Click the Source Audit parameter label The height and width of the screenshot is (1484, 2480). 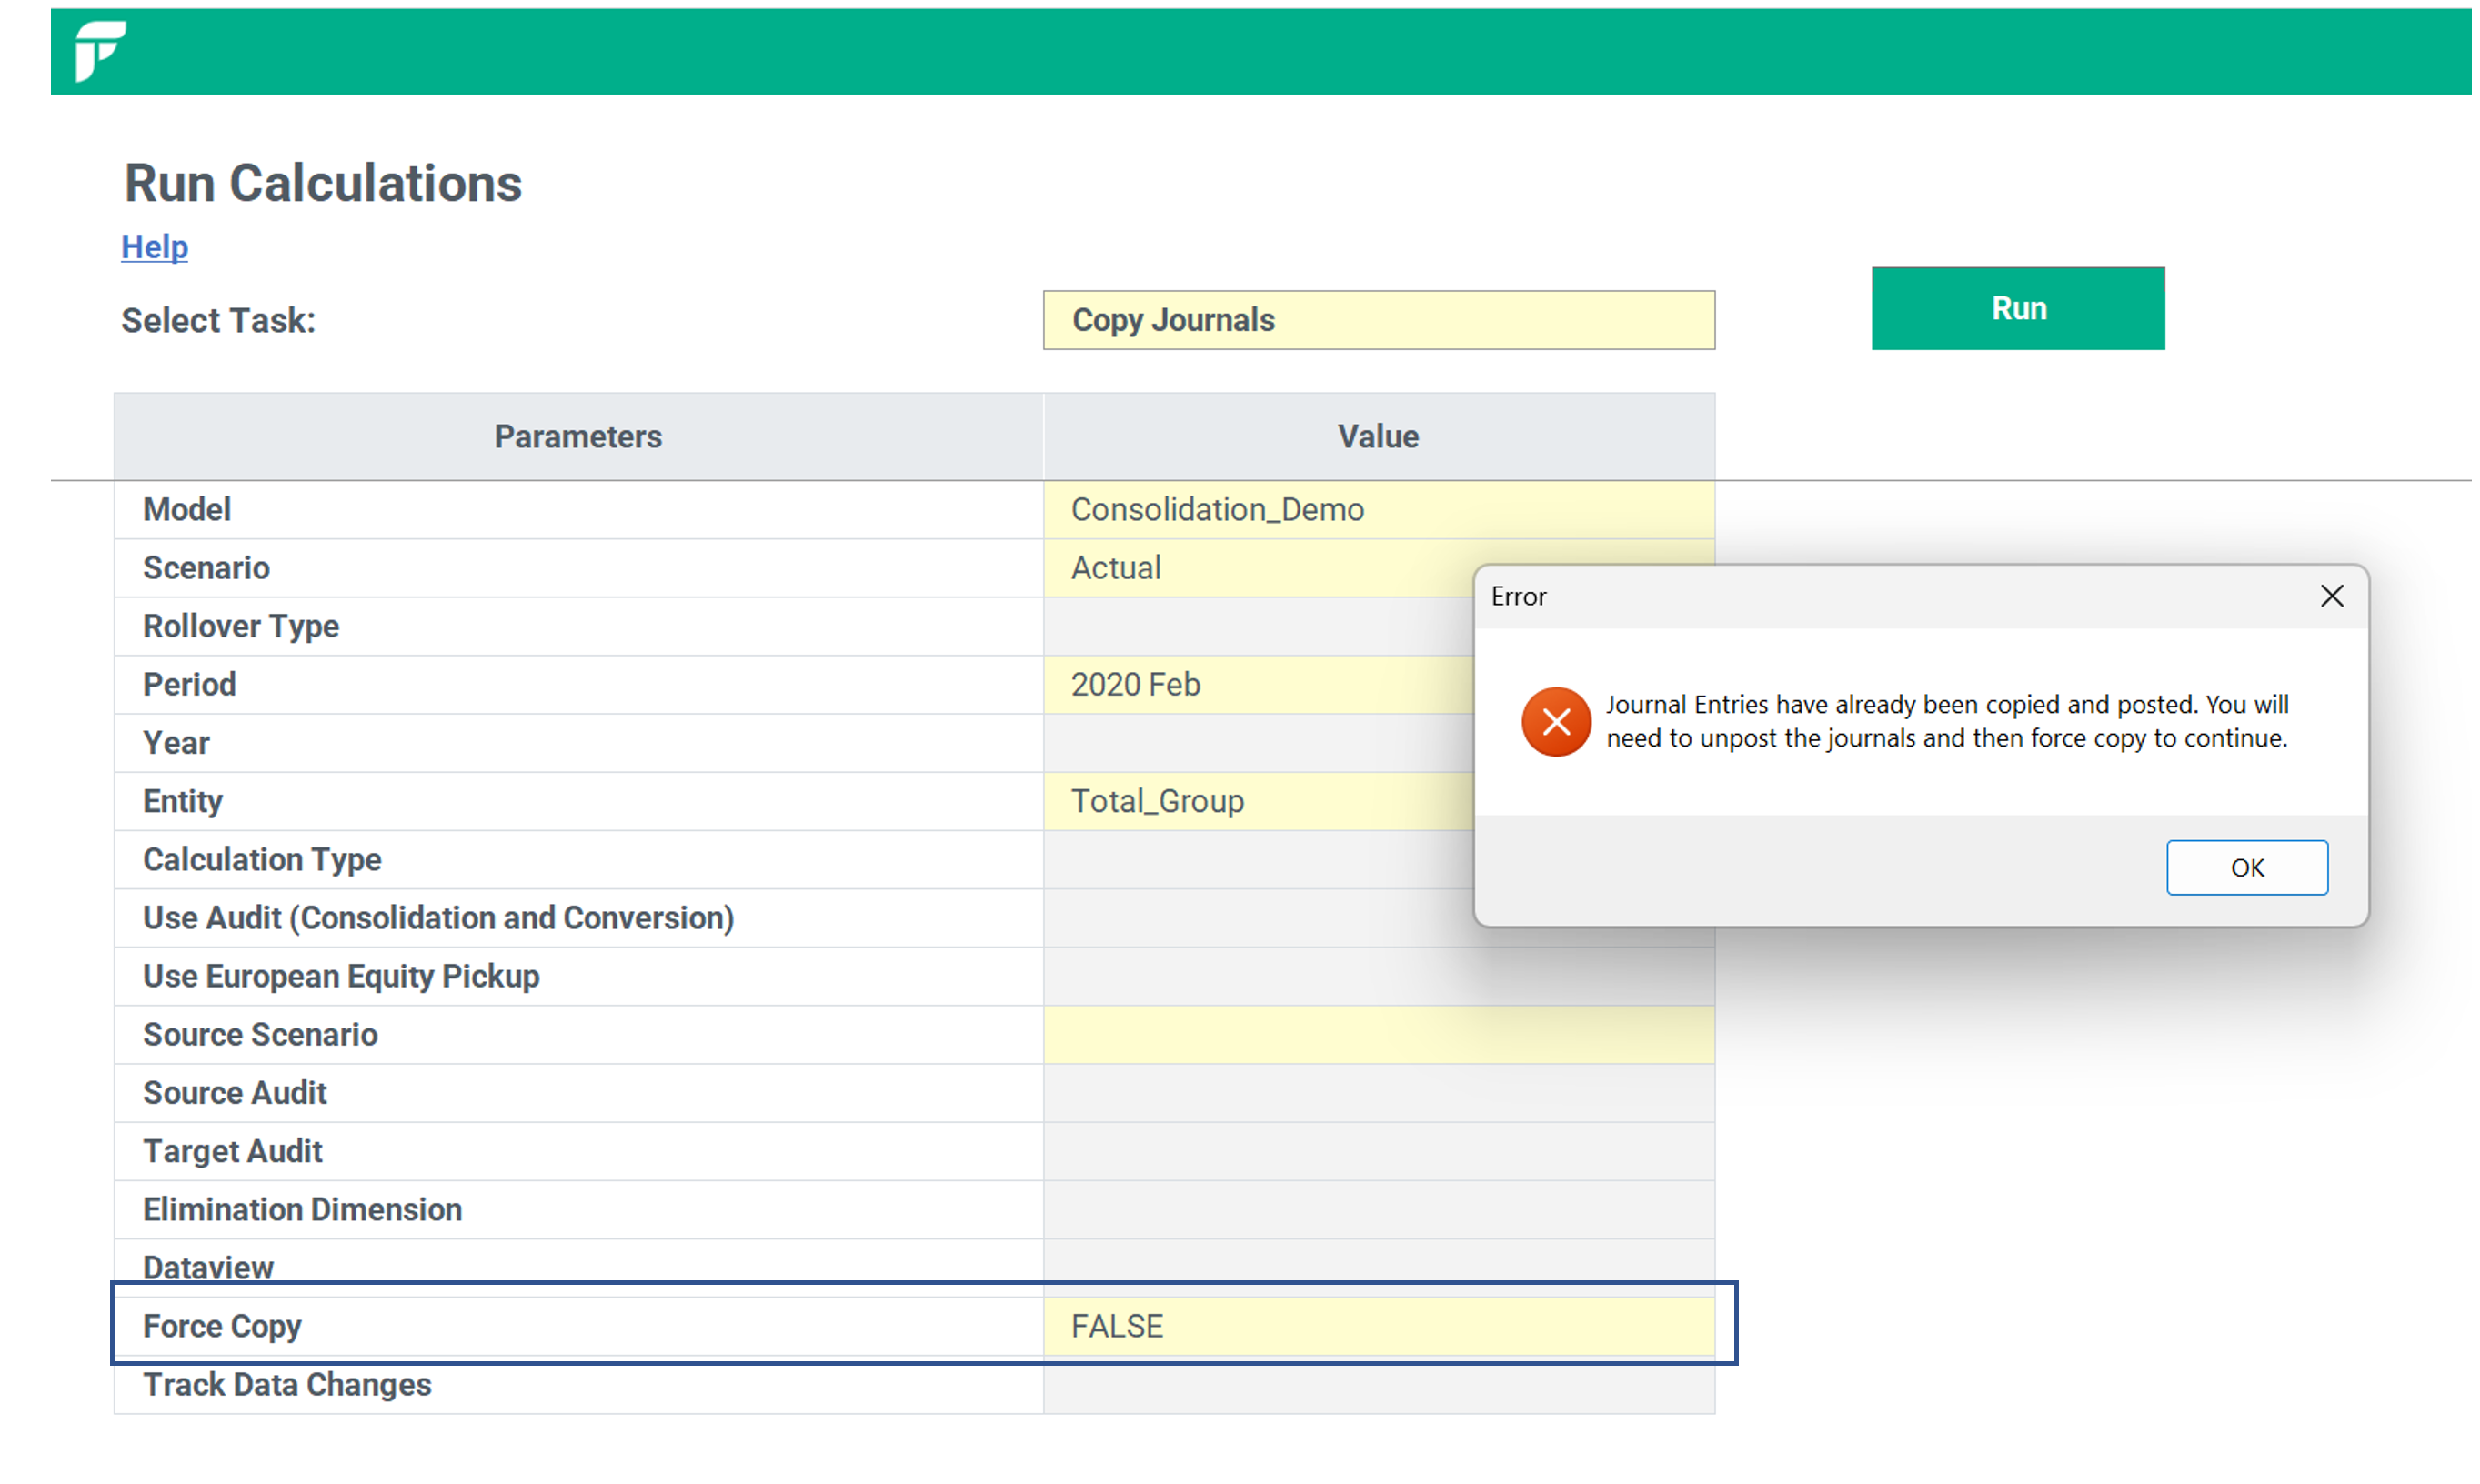(235, 1093)
